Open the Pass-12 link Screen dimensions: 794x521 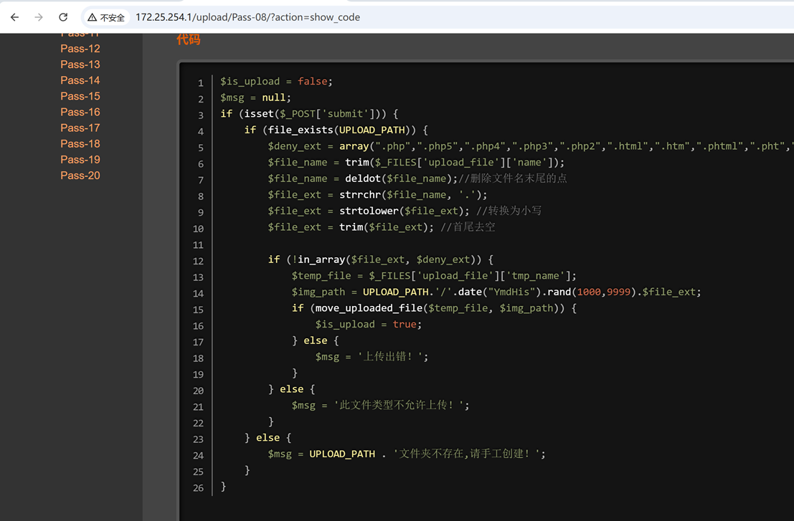pyautogui.click(x=80, y=49)
